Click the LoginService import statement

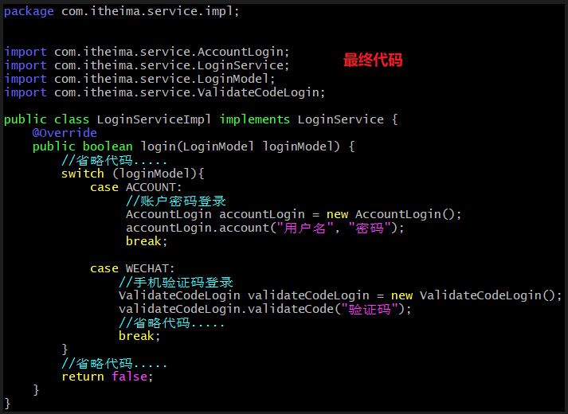147,65
